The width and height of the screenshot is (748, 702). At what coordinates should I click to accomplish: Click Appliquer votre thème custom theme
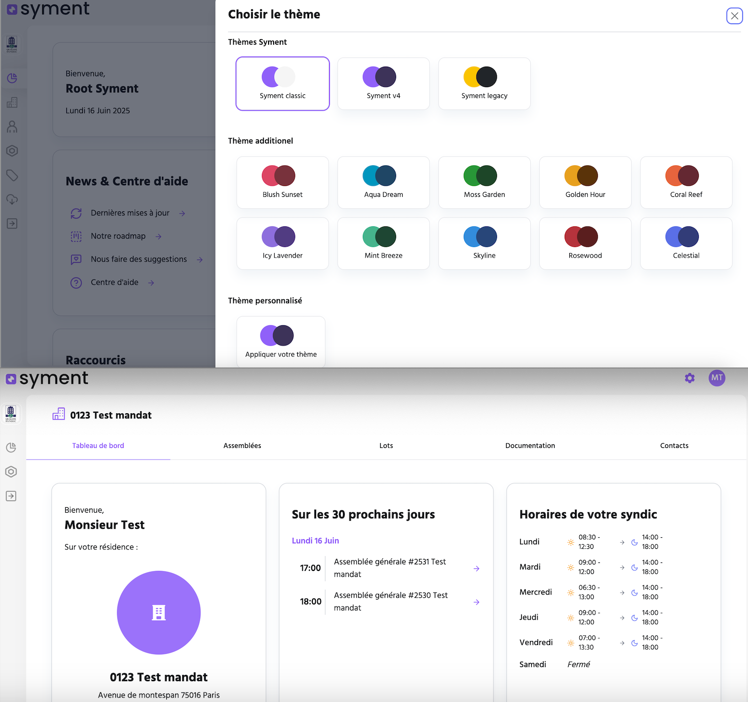281,342
